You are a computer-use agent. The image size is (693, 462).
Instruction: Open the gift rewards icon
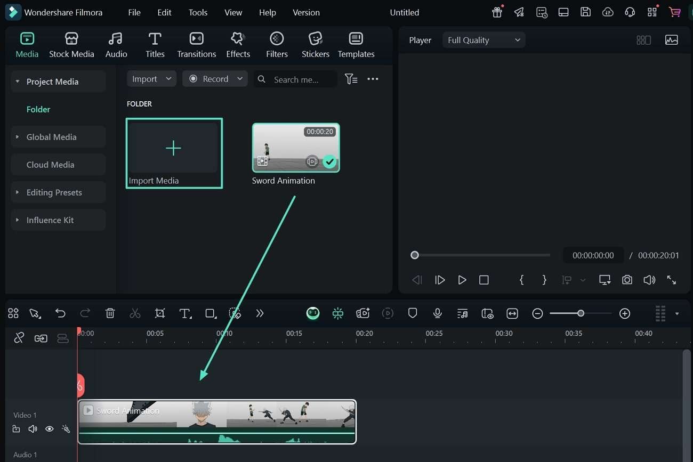[497, 12]
